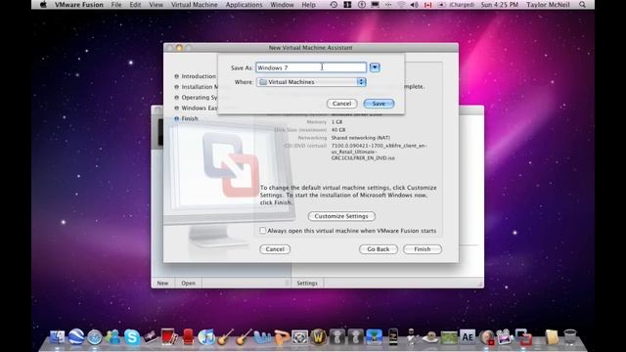The width and height of the screenshot is (626, 352).
Task: Click Settings in the library window
Action: 307,283
